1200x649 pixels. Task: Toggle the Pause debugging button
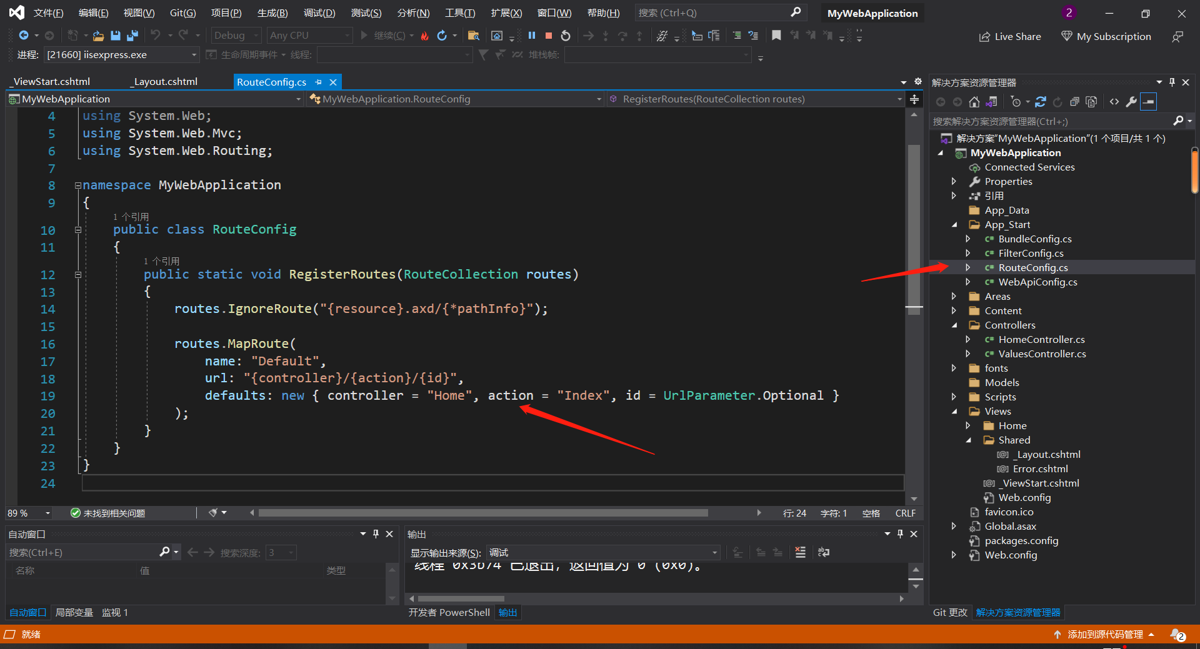pyautogui.click(x=532, y=36)
